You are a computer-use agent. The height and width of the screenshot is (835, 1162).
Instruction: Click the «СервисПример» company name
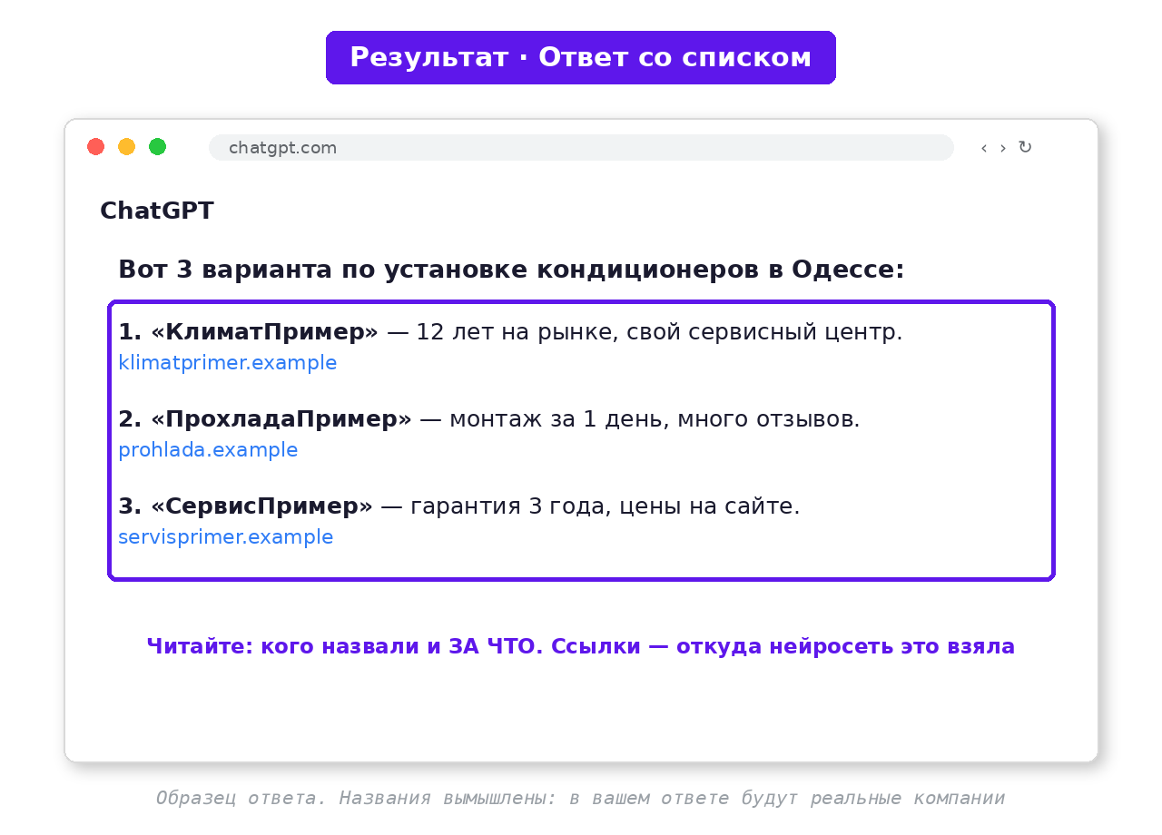[x=261, y=506]
